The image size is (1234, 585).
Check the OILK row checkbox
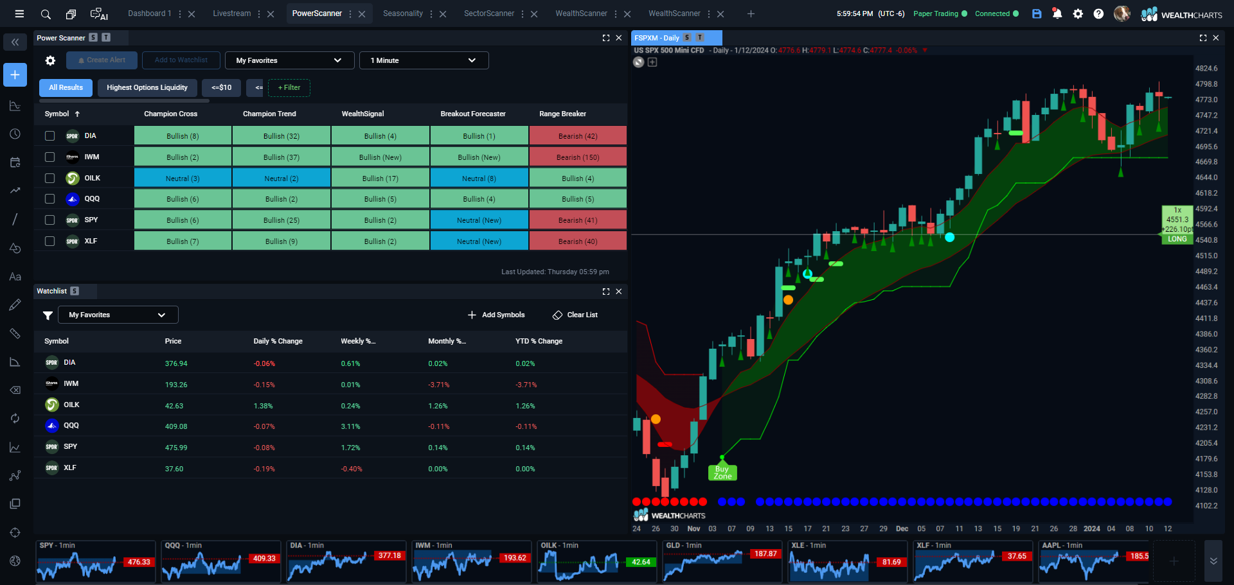(49, 178)
